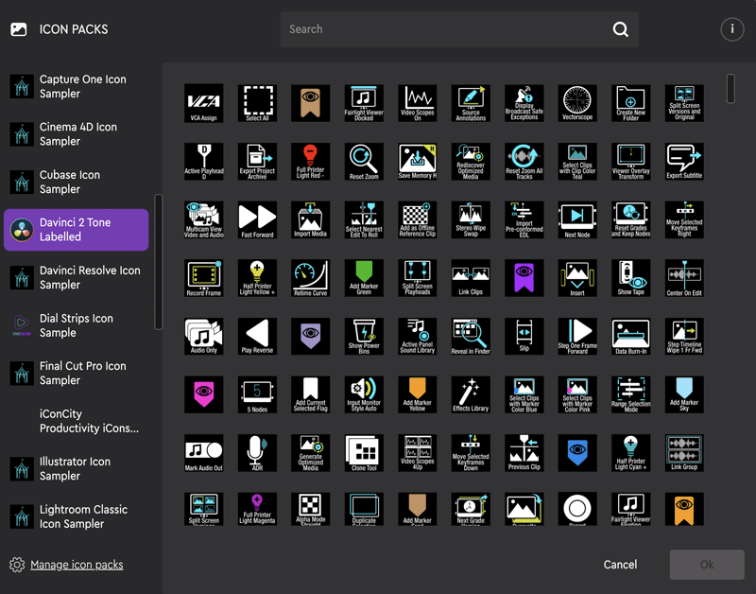Screen dimensions: 756x594
Task: Click the search magnifier button
Action: tap(621, 29)
